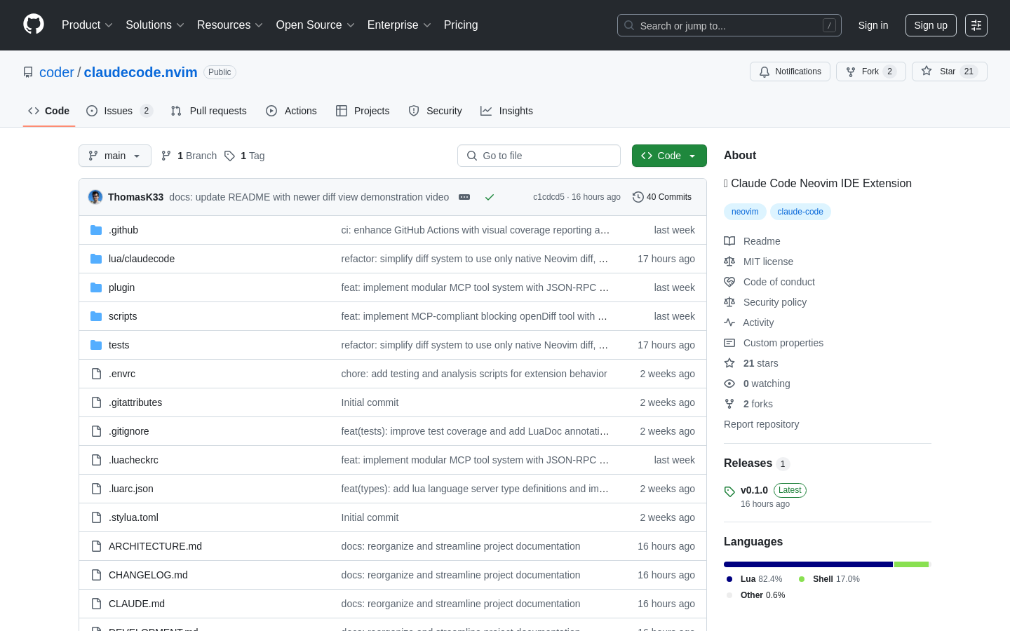Click the Lua segment of language bar
The image size is (1010, 631).
click(x=808, y=564)
